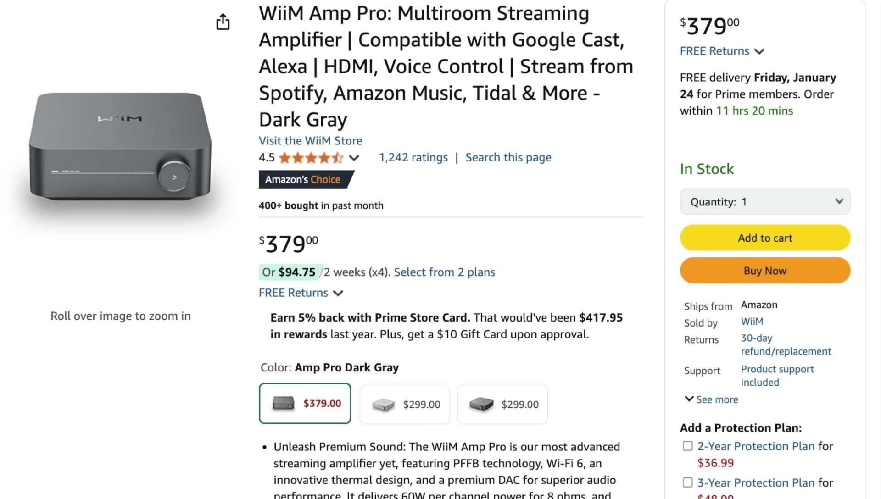Check the 2-Year Protection Plan checkbox
The height and width of the screenshot is (499, 881).
click(687, 445)
